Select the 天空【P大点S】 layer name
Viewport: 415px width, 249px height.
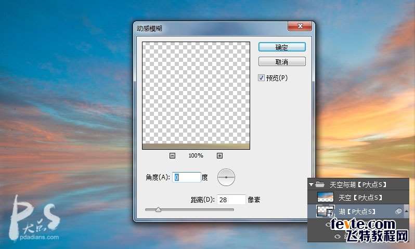point(360,198)
